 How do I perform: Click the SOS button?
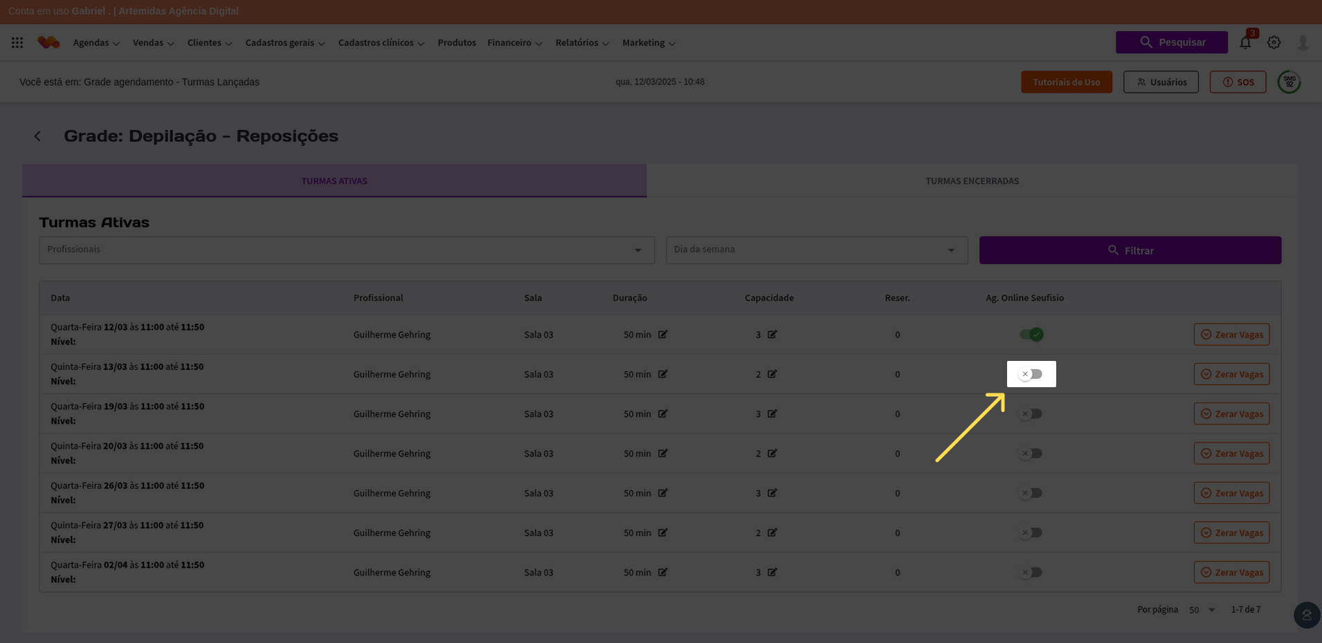(x=1238, y=82)
